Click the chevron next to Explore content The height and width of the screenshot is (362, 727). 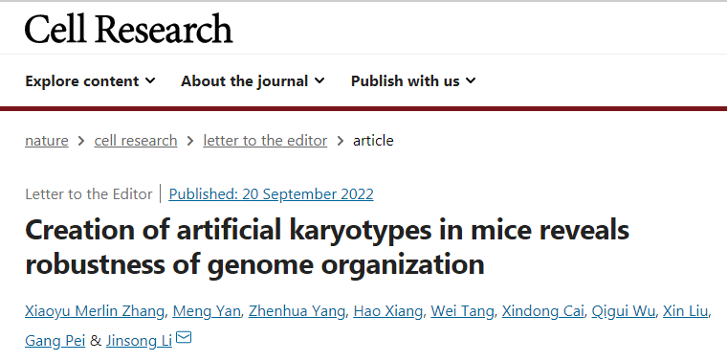[150, 80]
